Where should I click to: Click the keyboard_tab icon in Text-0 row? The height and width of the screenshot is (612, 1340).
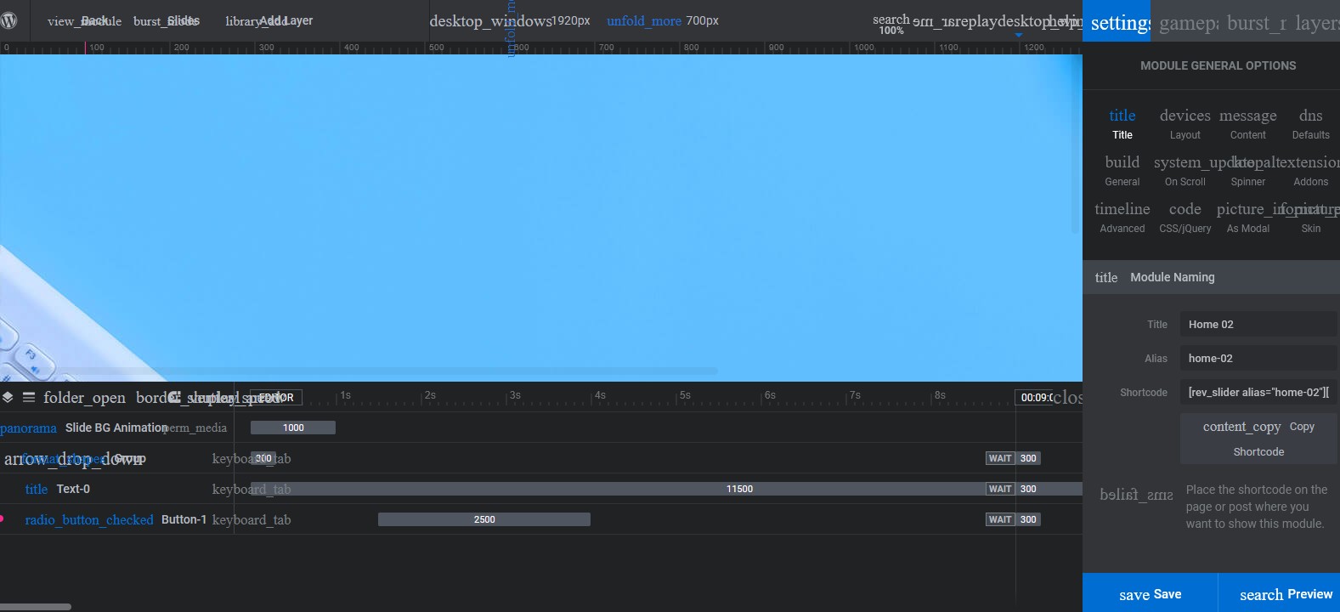point(252,489)
